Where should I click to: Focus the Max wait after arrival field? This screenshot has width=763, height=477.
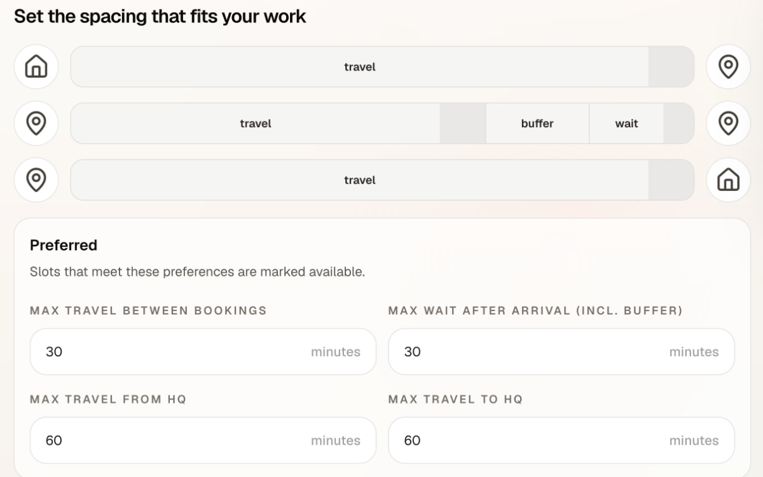pos(561,352)
